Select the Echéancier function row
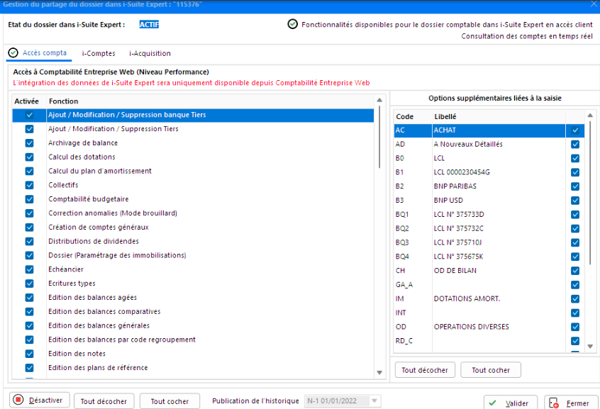Image resolution: width=600 pixels, height=409 pixels. [x=66, y=269]
